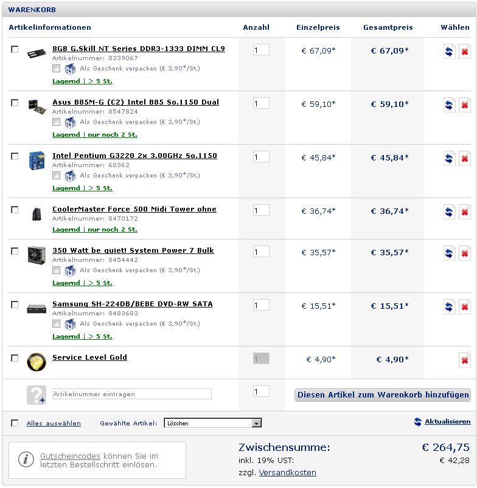Remove the Asus B85M-G mainboard
Screen dimensions: 477x488
click(x=465, y=105)
